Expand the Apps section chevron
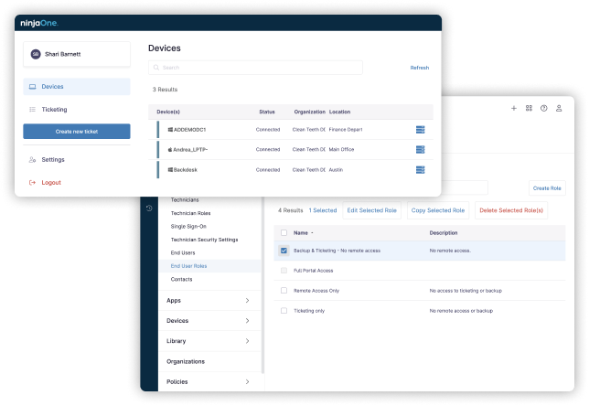The width and height of the screenshot is (589, 406). click(247, 300)
